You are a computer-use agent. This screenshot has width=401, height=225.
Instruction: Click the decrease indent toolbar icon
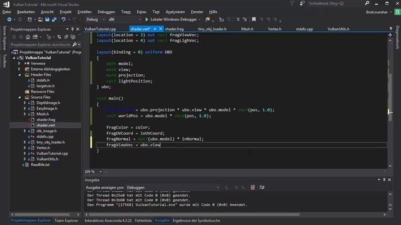pyautogui.click(x=237, y=19)
